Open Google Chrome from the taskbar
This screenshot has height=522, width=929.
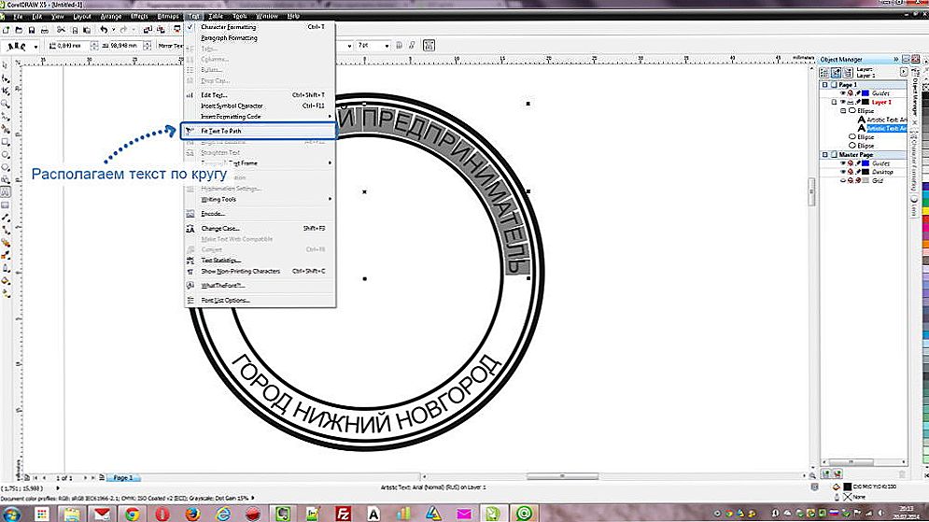coord(133,513)
